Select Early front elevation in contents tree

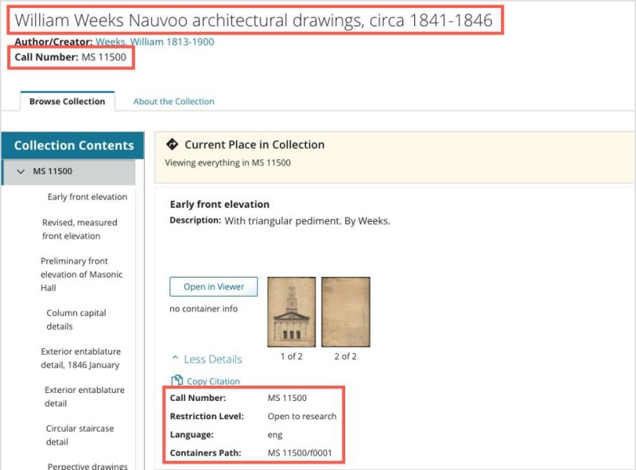pos(87,197)
